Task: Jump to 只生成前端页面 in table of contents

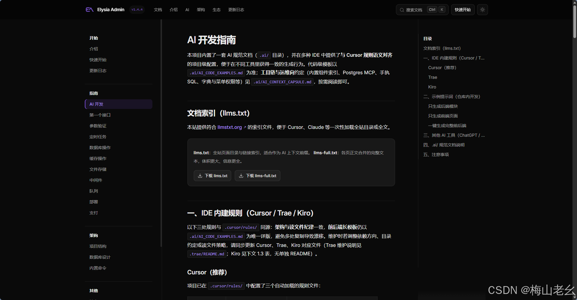Action: click(x=443, y=116)
